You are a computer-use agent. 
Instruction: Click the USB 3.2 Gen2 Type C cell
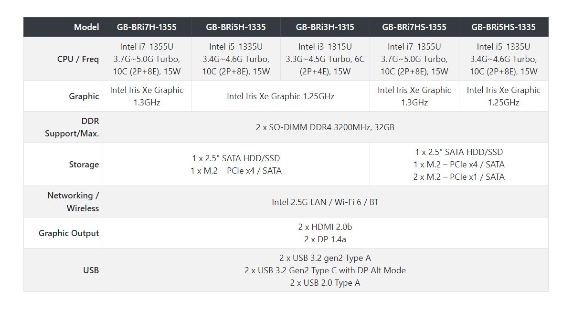pyautogui.click(x=325, y=270)
